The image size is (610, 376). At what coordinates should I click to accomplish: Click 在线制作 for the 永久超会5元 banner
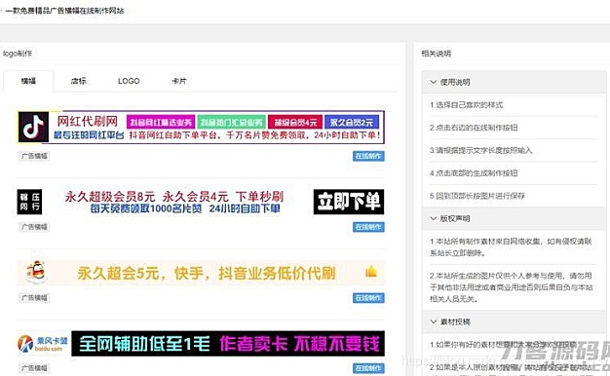pos(368,298)
